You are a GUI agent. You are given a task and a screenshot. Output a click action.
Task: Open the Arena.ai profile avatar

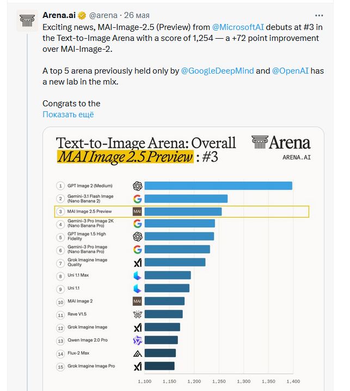27,21
